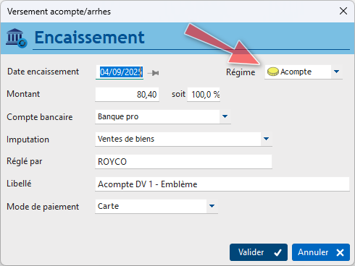Click the Compte bancaire label
The height and width of the screenshot is (266, 355).
40,117
